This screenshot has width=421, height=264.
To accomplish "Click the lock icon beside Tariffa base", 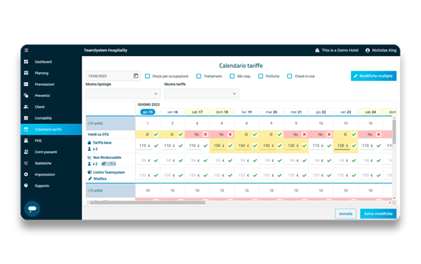I will [x=89, y=142].
